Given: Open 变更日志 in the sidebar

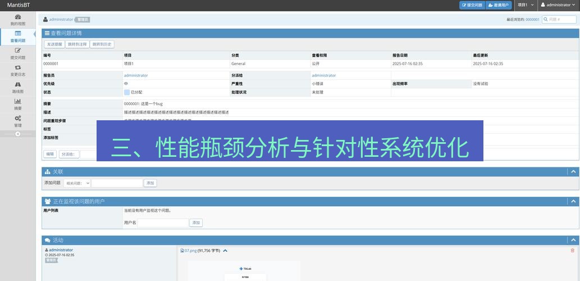Looking at the screenshot, I should [18, 70].
